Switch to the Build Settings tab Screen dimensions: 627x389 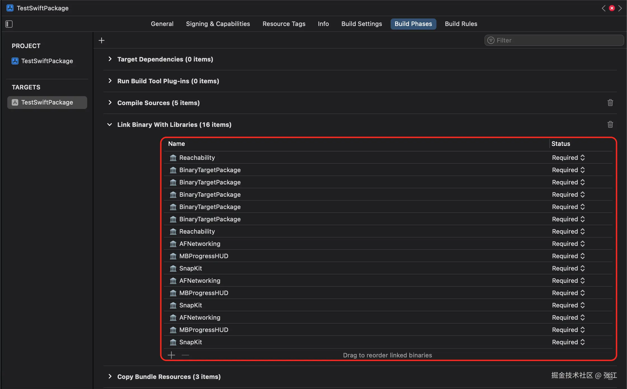click(362, 24)
